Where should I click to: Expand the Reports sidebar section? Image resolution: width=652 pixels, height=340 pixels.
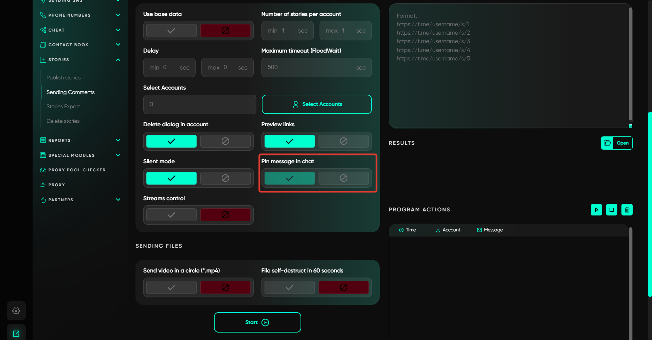click(118, 140)
